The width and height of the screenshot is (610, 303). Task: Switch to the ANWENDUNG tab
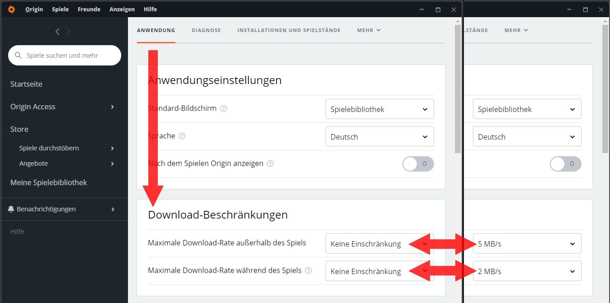tap(156, 30)
